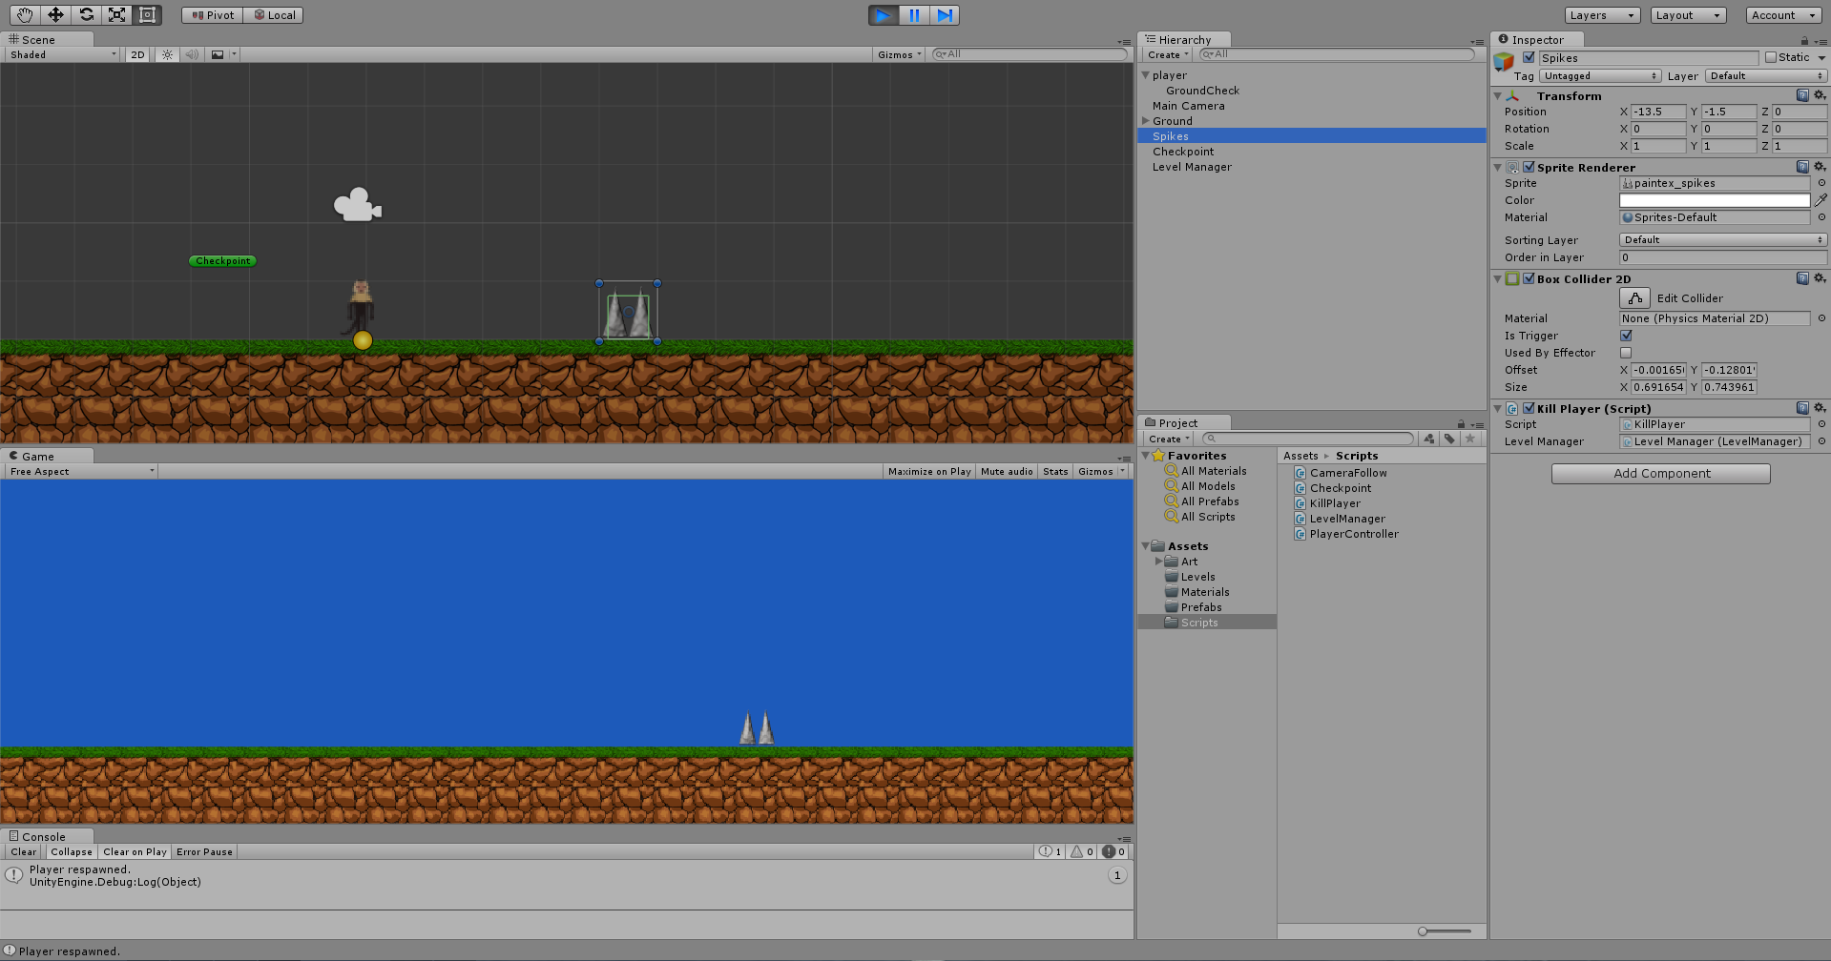
Task: Select the Hierarchy tab
Action: (x=1184, y=39)
